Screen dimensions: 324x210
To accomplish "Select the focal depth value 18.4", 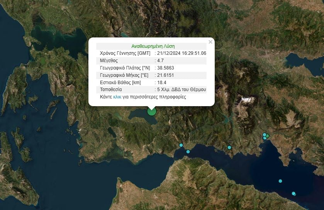I will [162, 83].
